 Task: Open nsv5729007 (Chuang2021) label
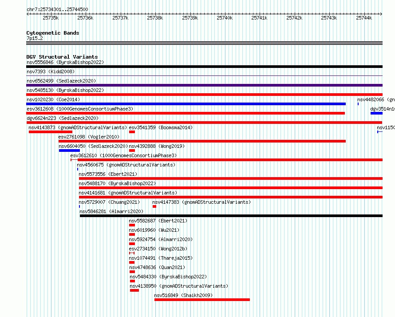click(x=109, y=202)
